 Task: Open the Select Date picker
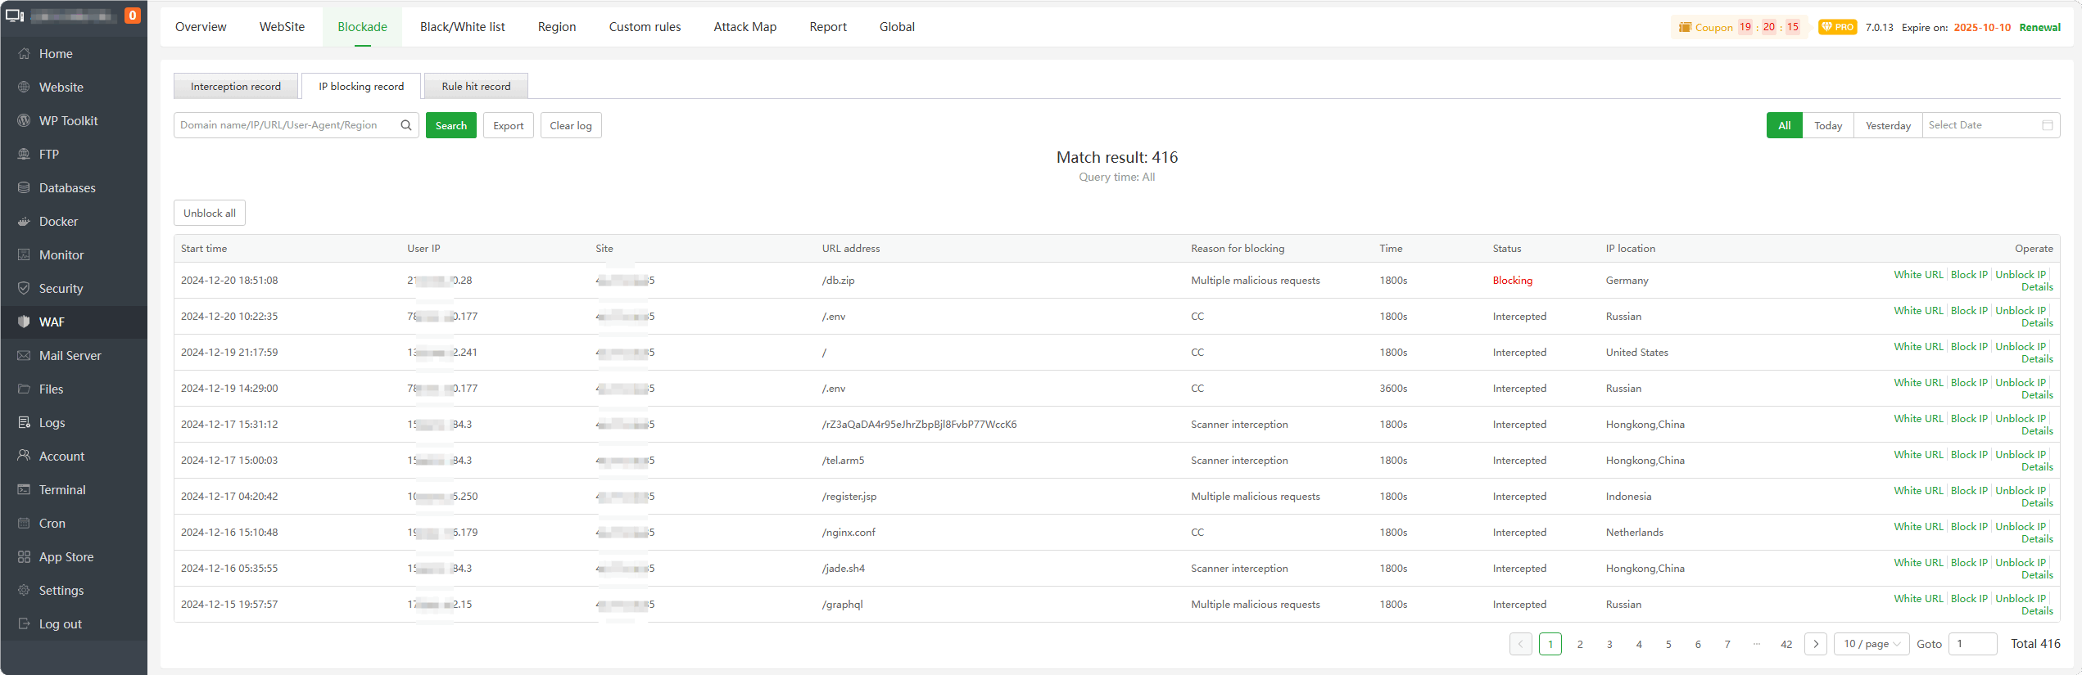coord(1982,125)
